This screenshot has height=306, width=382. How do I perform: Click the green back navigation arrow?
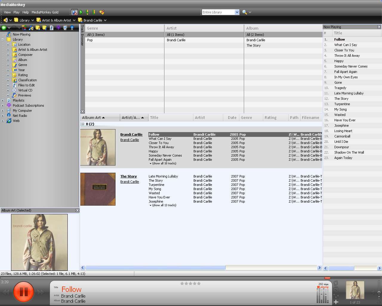pyautogui.click(x=4, y=28)
